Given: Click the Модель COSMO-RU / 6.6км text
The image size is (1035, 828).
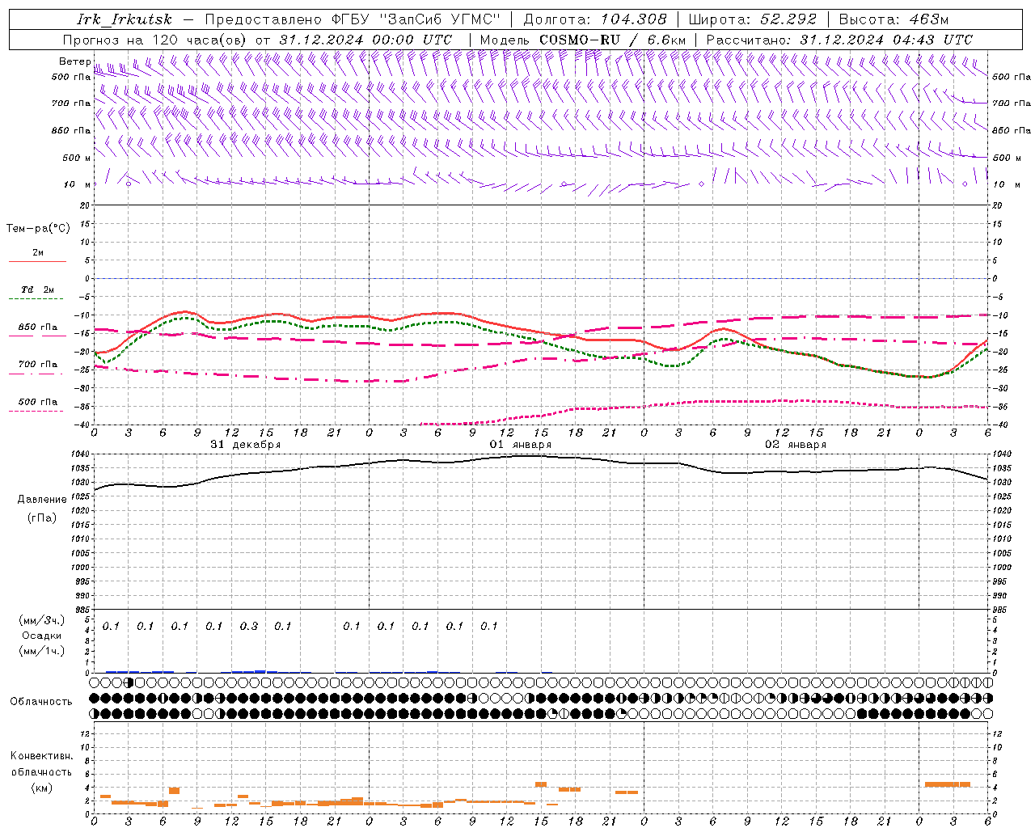Looking at the screenshot, I should [x=582, y=40].
